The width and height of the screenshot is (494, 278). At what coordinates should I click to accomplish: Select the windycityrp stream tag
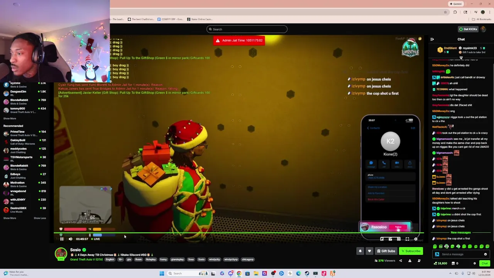[x=231, y=259]
